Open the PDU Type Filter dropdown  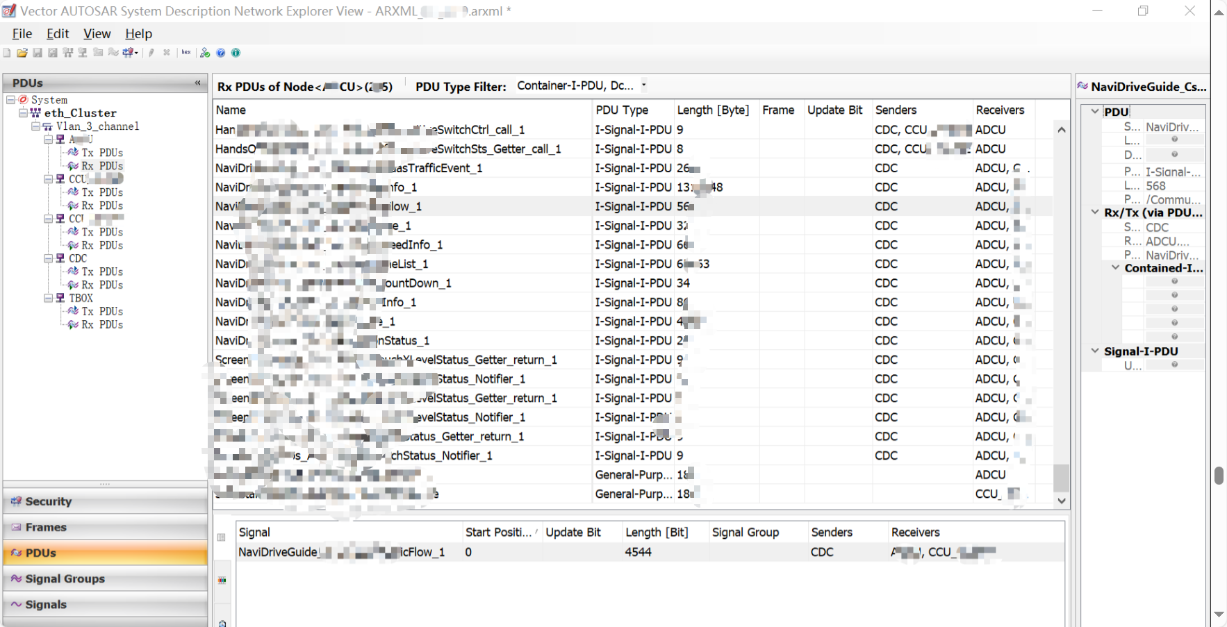[x=644, y=85]
